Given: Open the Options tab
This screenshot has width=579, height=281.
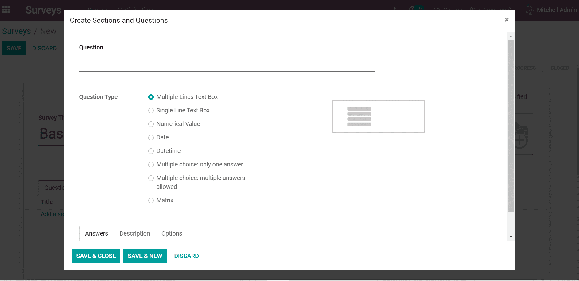Looking at the screenshot, I should [x=172, y=233].
